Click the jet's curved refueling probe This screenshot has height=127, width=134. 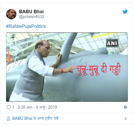tap(67, 48)
